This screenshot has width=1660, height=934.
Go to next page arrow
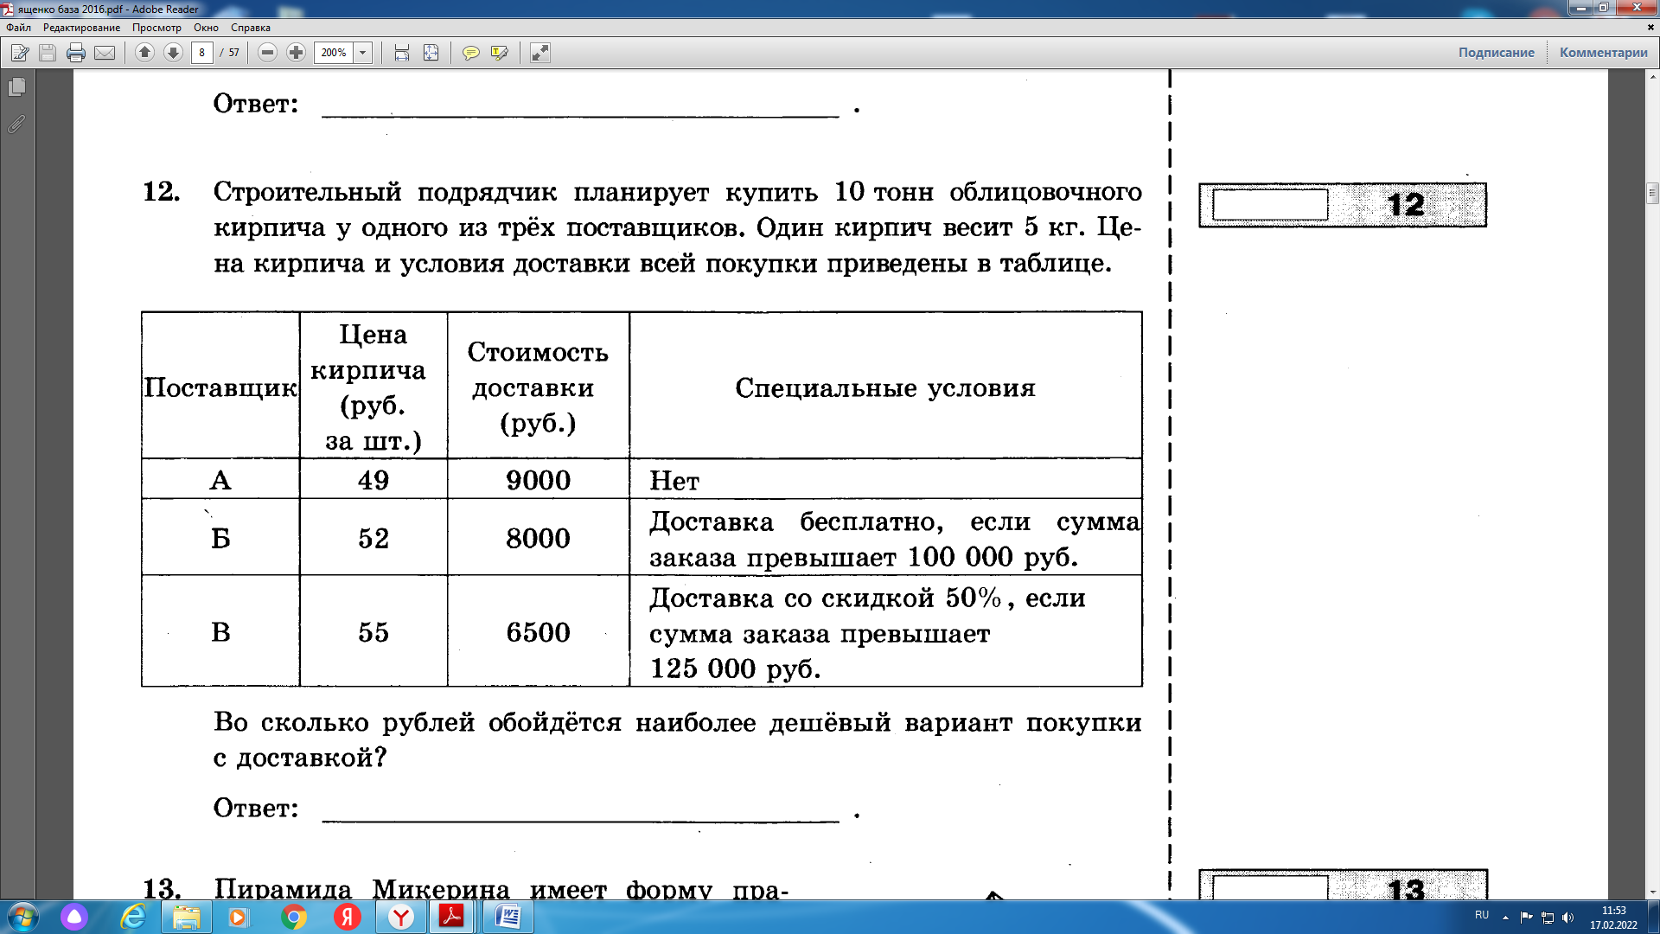[x=173, y=53]
